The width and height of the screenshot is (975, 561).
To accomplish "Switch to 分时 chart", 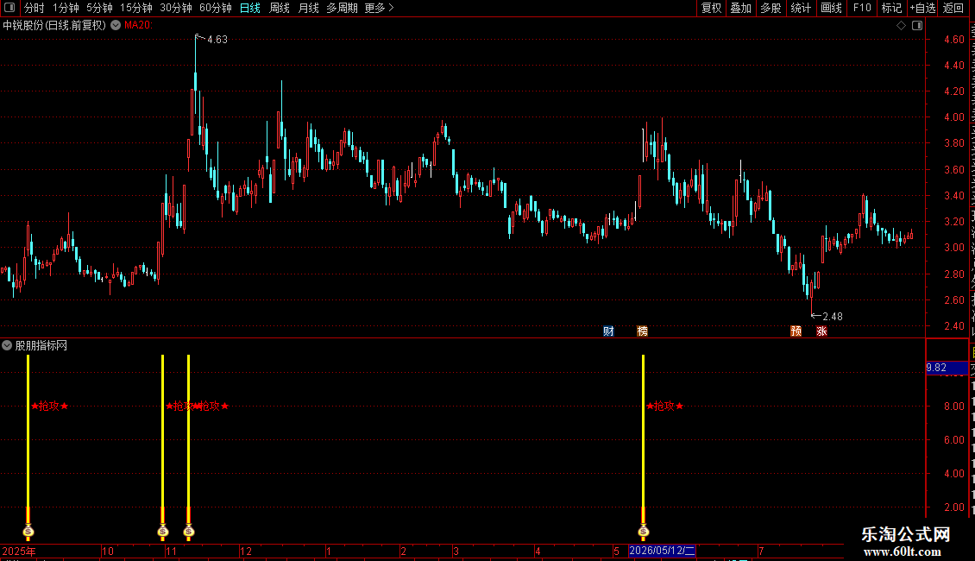I will click(34, 8).
